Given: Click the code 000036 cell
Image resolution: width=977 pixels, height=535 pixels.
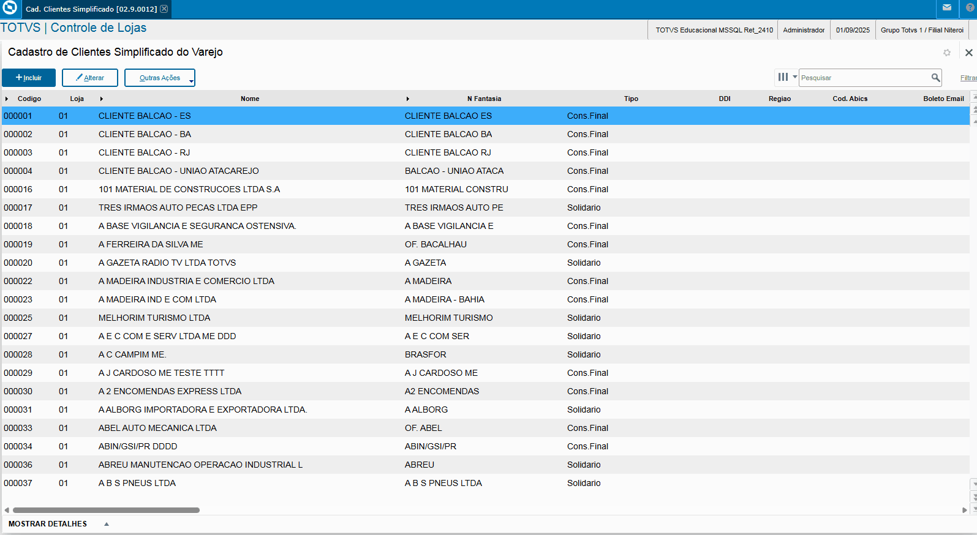Looking at the screenshot, I should coord(18,465).
